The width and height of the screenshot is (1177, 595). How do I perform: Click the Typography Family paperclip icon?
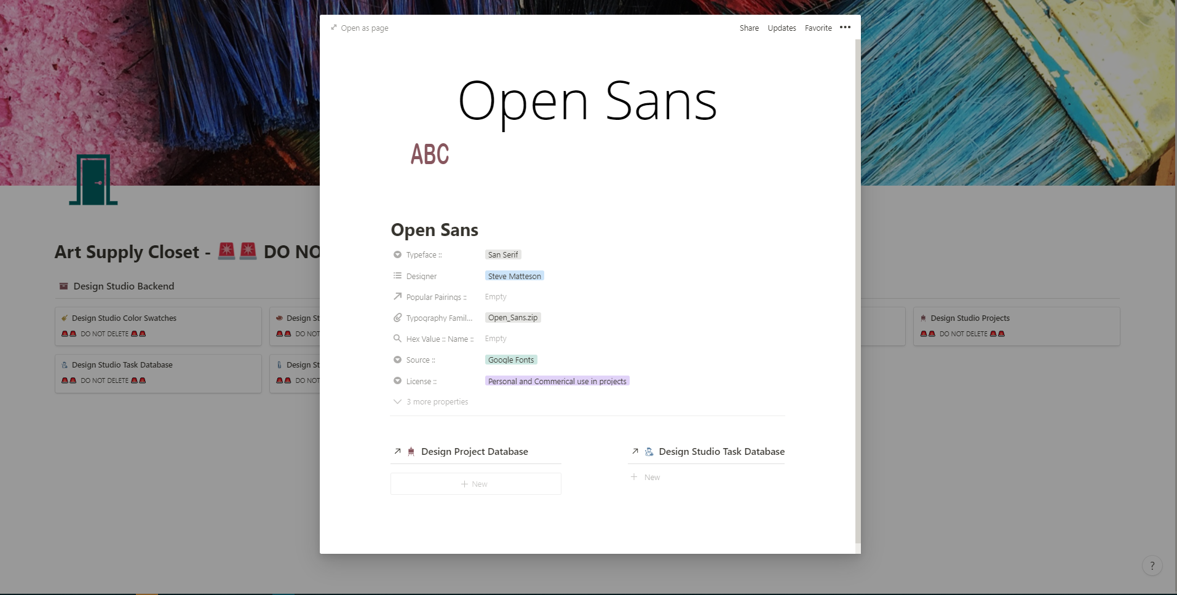coord(397,318)
